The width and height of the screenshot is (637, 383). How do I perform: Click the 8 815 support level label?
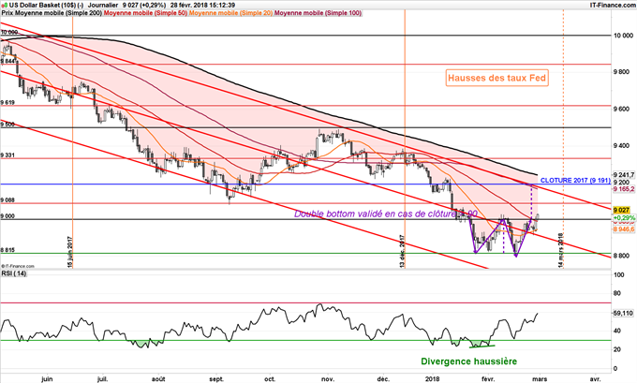click(x=7, y=250)
